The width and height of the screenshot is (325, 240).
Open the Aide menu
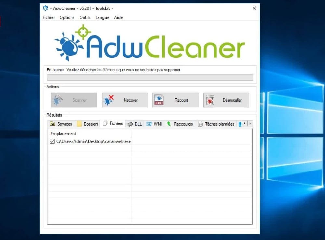tap(118, 18)
